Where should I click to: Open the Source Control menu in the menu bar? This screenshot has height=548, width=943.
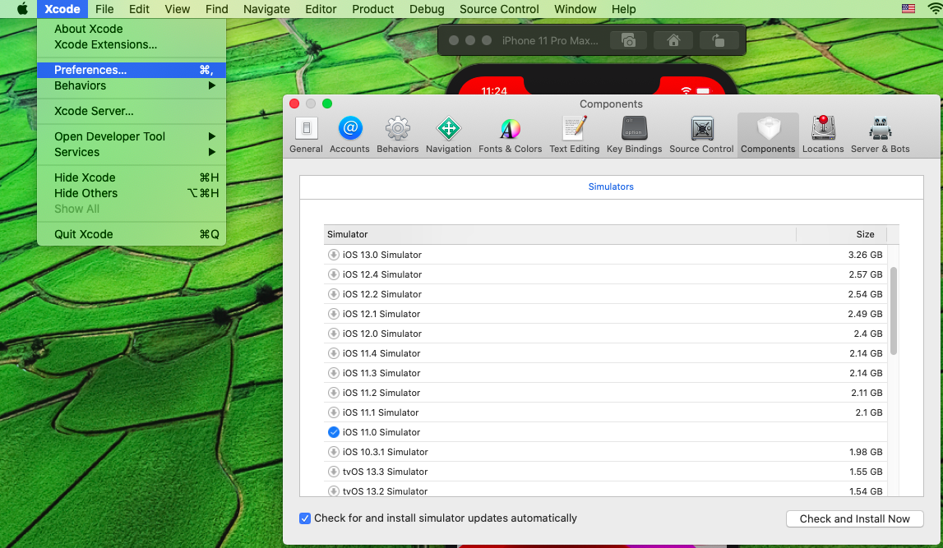[x=499, y=9]
